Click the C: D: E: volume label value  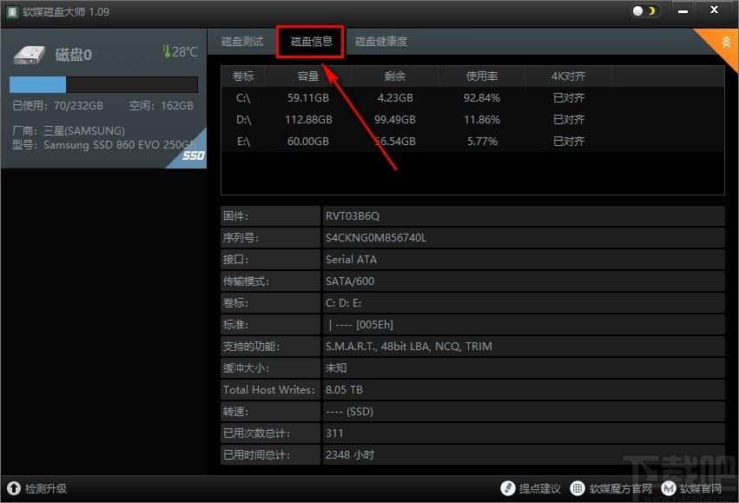tap(344, 303)
